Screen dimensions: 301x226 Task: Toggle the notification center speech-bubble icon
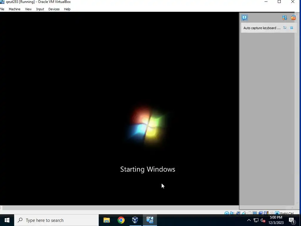[x=244, y=18]
